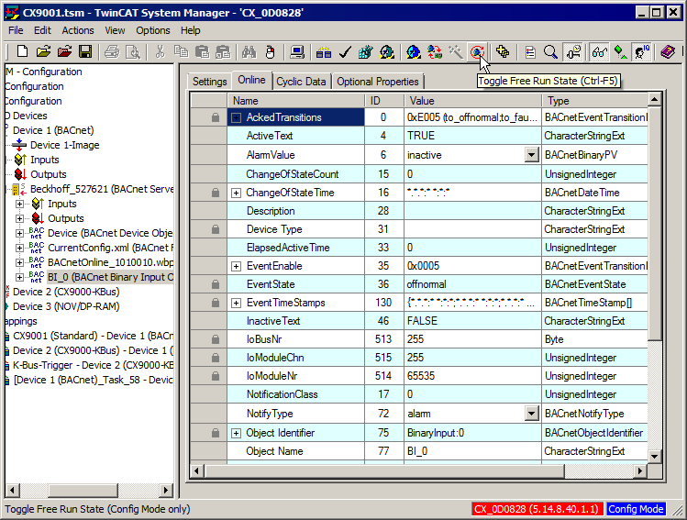This screenshot has width=687, height=520.
Task: Switch to the Settings tab
Action: [x=210, y=82]
